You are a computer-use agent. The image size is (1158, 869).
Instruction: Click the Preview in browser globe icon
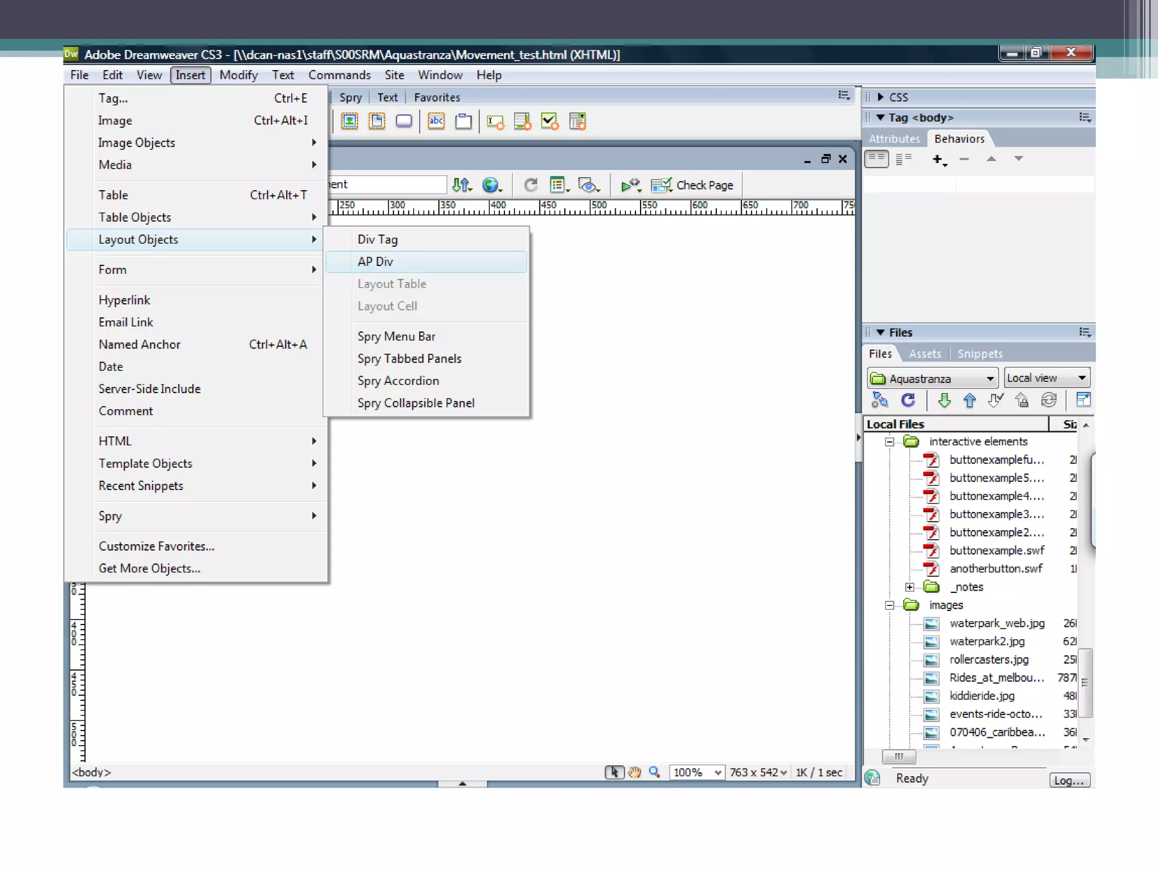coord(491,185)
